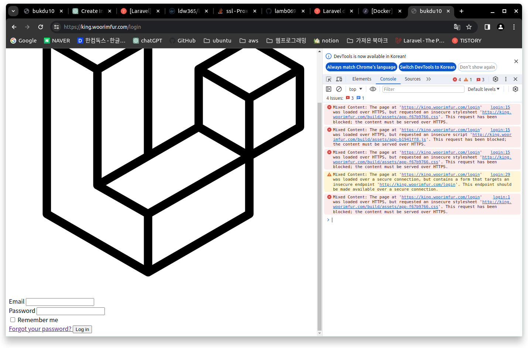The image size is (528, 348).
Task: View site information icon in address bar
Action: [x=56, y=27]
